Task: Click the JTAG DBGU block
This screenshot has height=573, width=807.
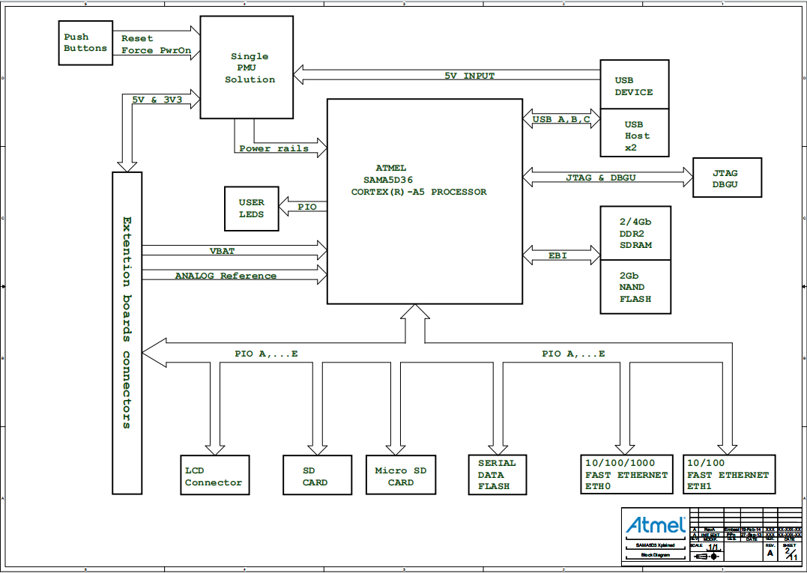Action: [x=727, y=178]
